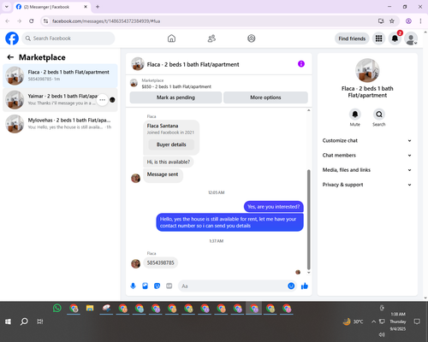The height and width of the screenshot is (342, 428).
Task: Open the Chrome profile icon
Action: pos(408,21)
